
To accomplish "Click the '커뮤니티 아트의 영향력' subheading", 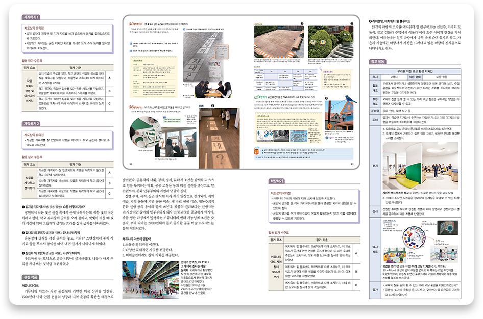I will 136,239.
